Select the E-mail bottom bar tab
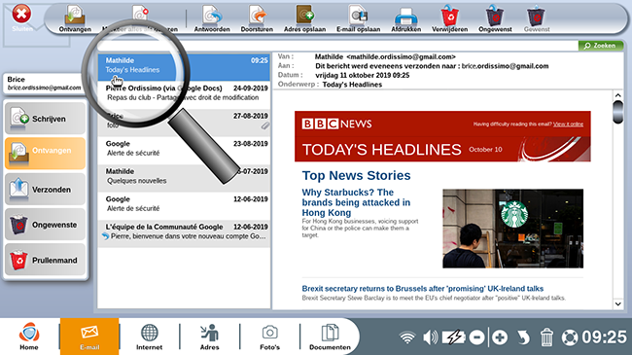Screen dimensions: 632x355 (89, 337)
